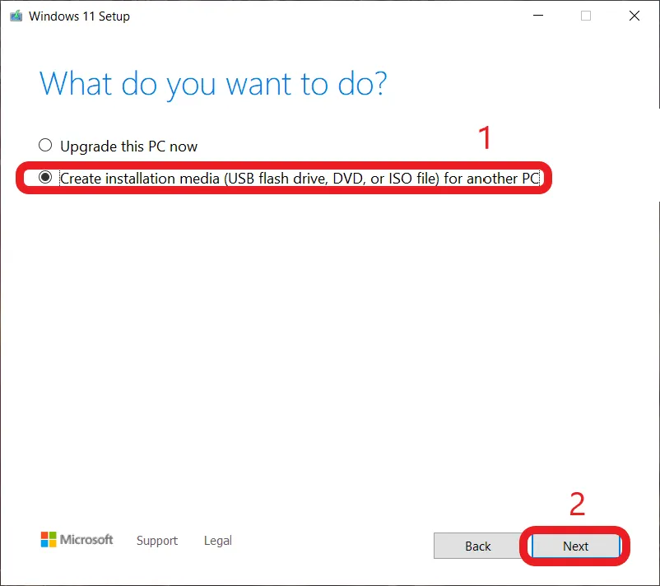660x586 pixels.
Task: Go back with the Back button
Action: (x=477, y=546)
